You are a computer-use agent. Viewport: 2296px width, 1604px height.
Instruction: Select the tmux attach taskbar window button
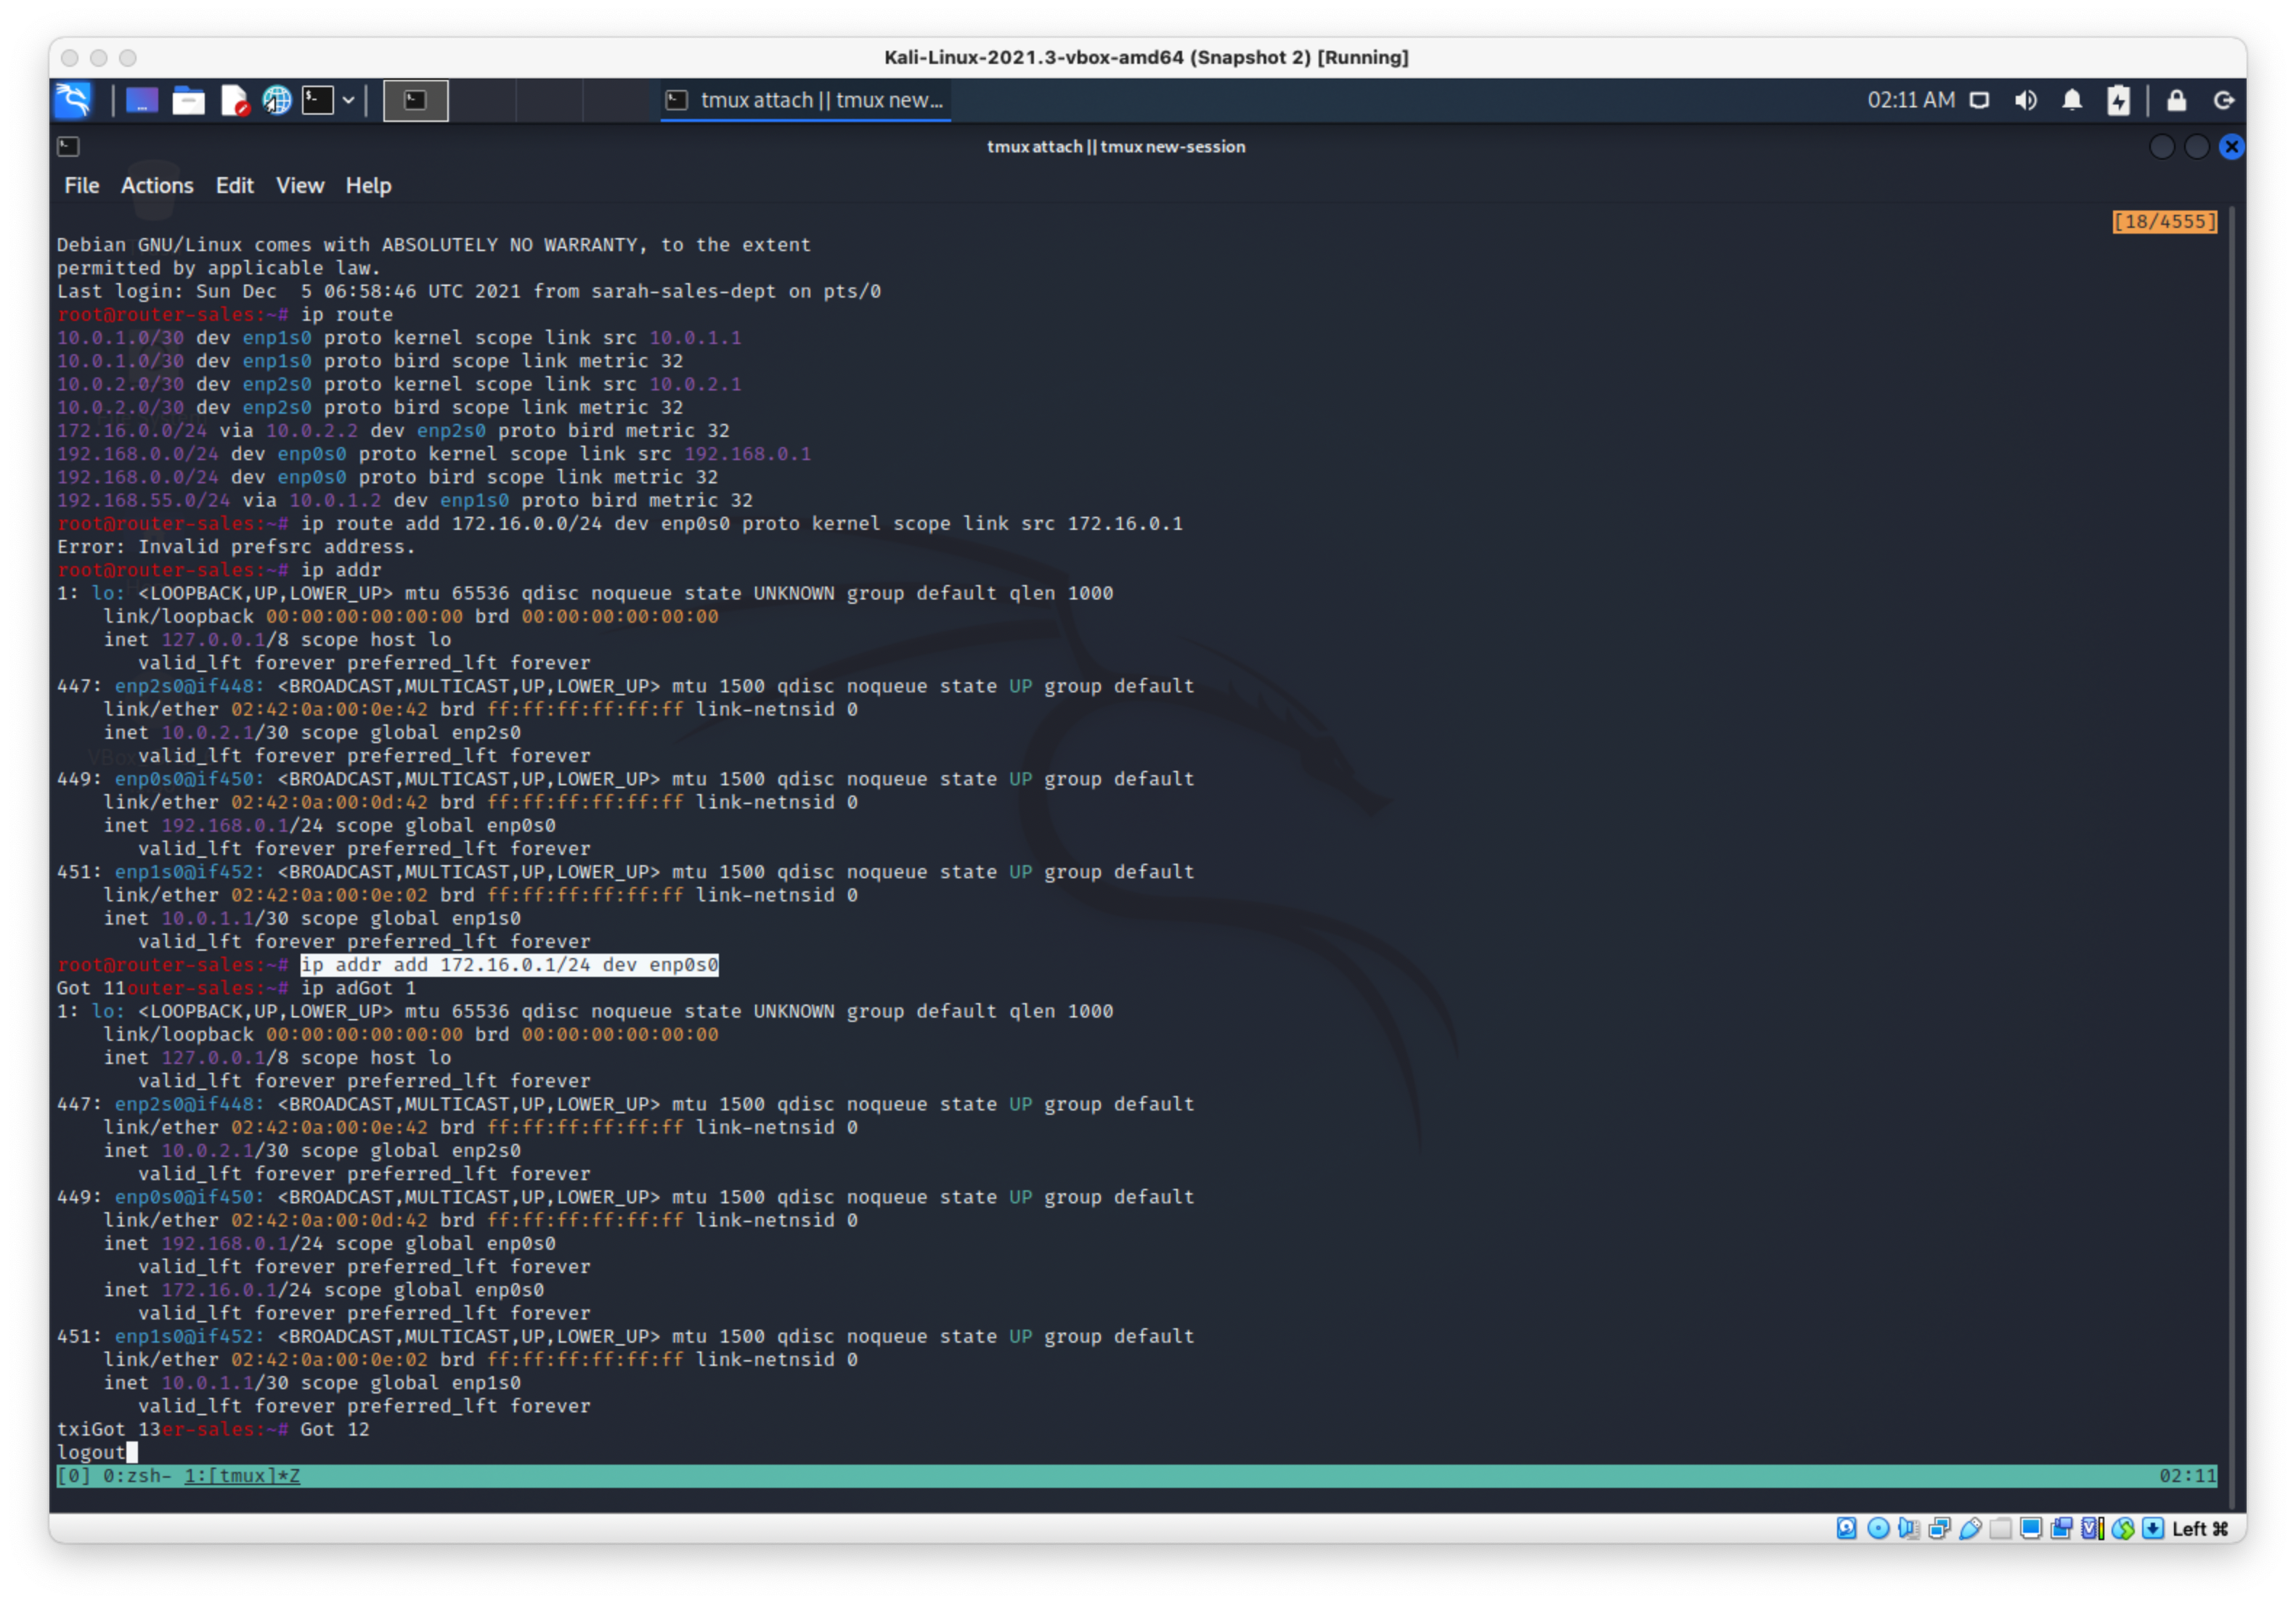click(x=805, y=100)
